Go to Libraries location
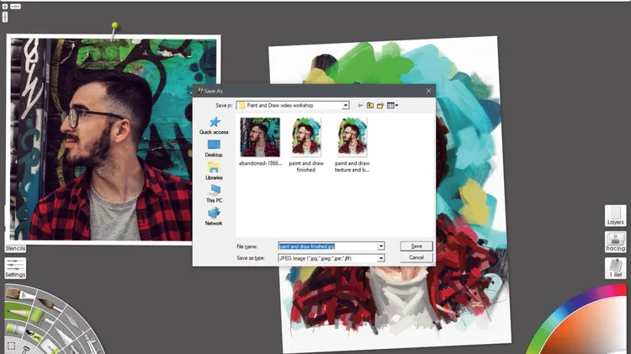 pyautogui.click(x=214, y=172)
